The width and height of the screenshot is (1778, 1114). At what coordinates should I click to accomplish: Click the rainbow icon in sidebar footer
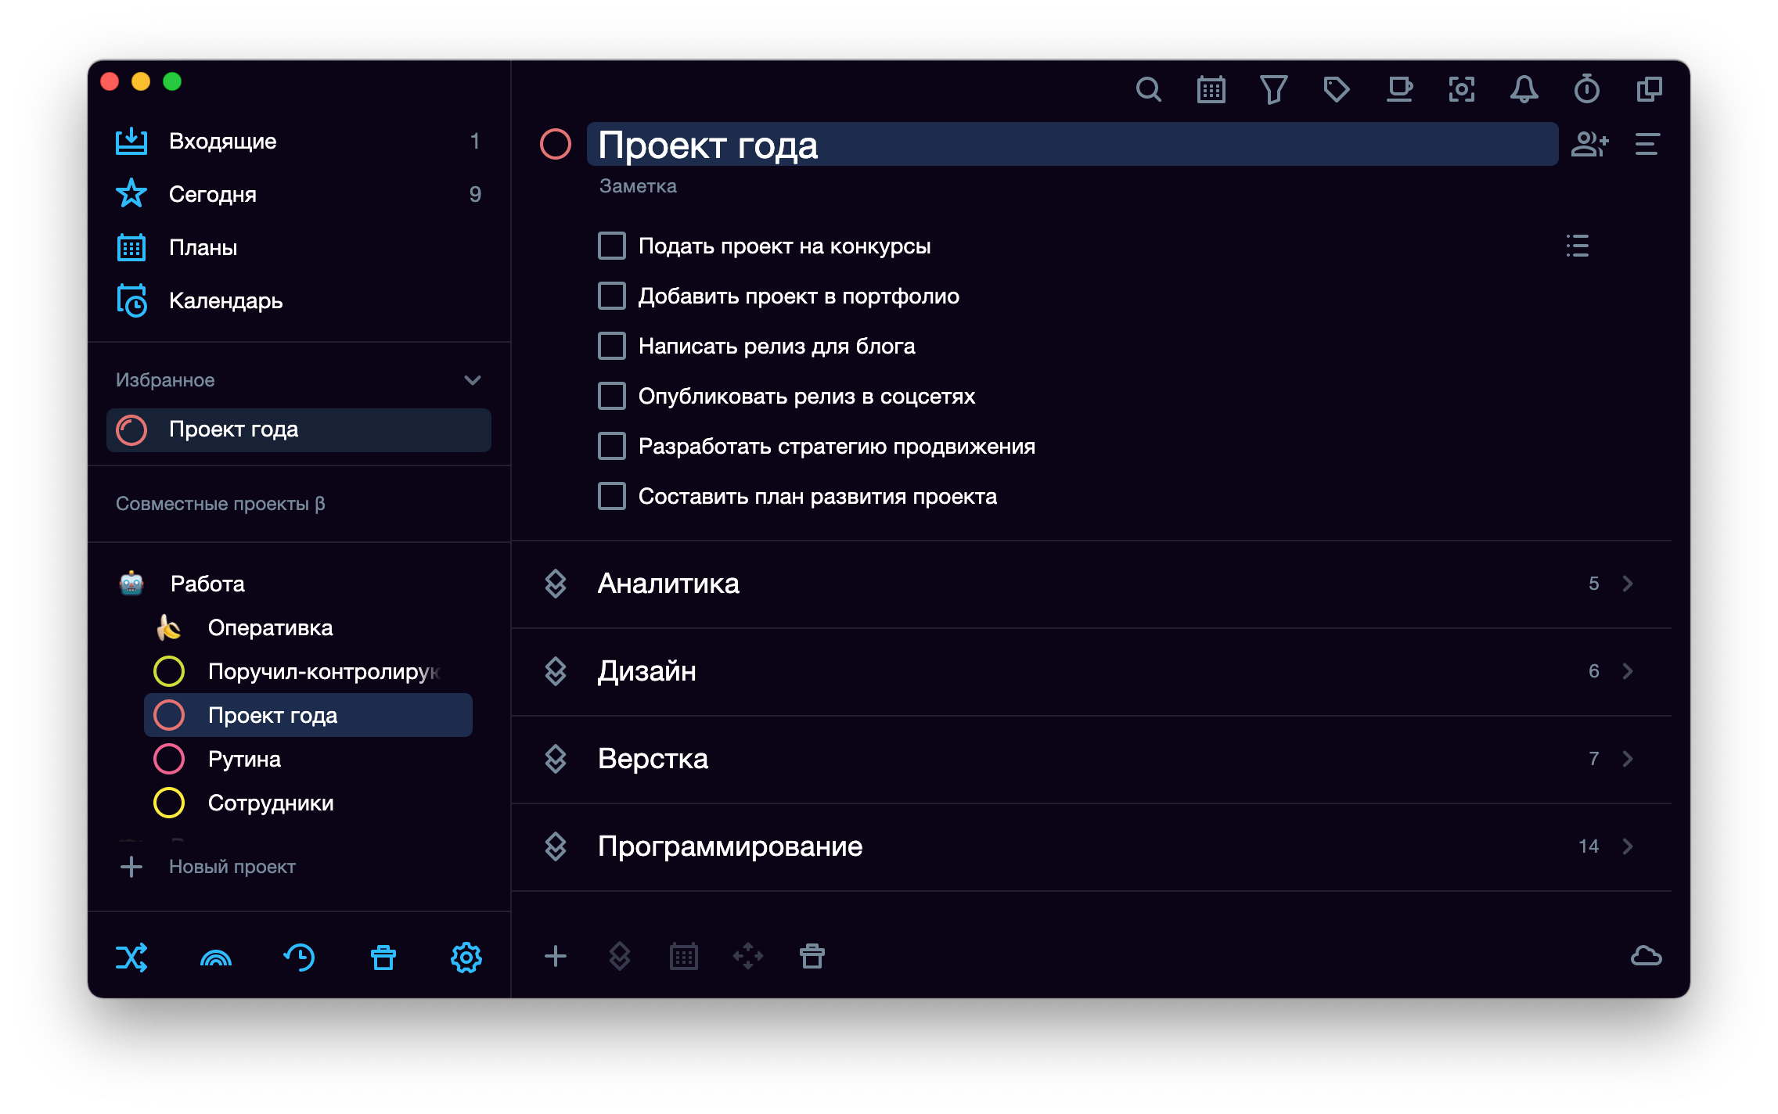(x=216, y=958)
